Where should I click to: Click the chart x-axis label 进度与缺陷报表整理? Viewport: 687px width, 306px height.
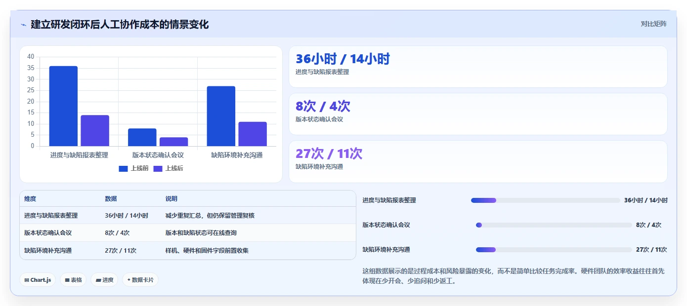[x=79, y=155]
